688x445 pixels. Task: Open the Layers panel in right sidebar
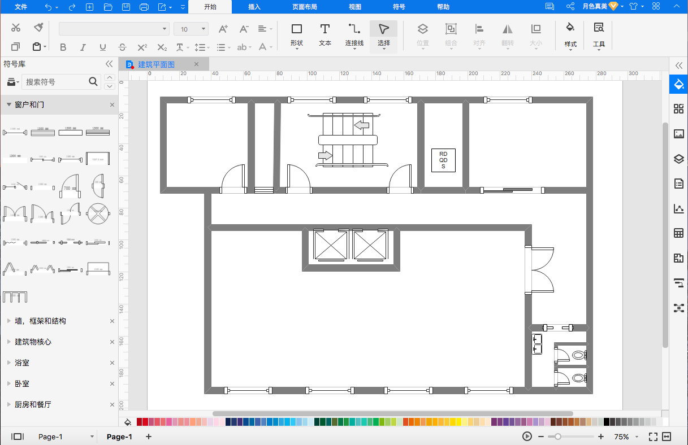coord(679,159)
